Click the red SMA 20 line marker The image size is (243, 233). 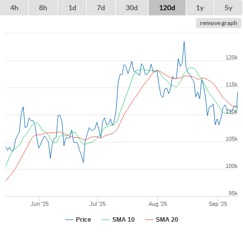coord(149,220)
